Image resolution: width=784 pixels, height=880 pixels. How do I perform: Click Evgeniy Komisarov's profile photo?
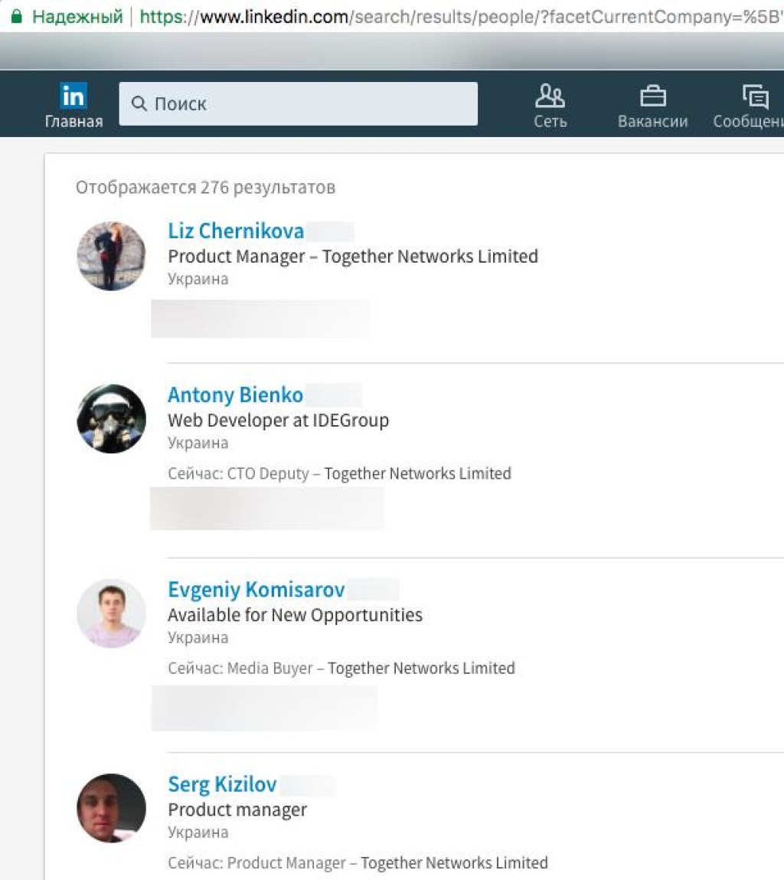[x=111, y=613]
